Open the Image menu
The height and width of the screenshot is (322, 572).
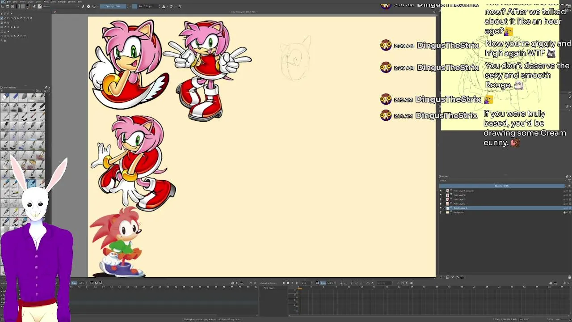(x=22, y=2)
